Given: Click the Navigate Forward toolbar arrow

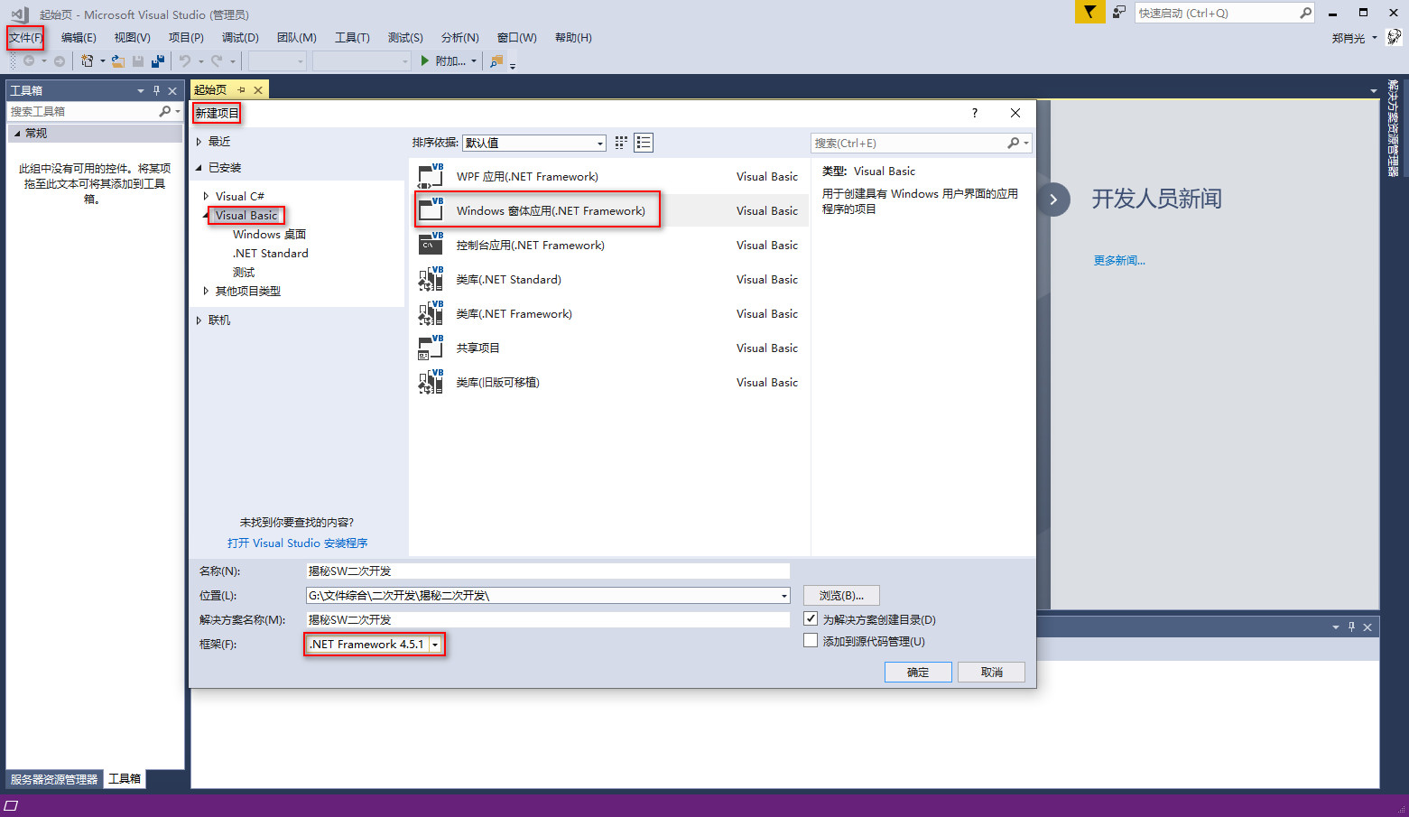Looking at the screenshot, I should (60, 61).
